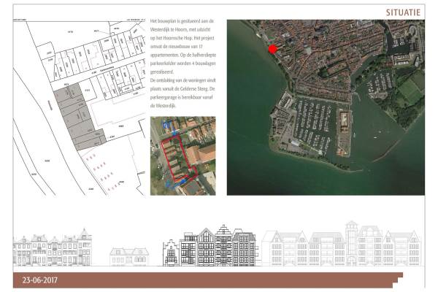
Task: Click the leftmost row-house elevation sketch
Action: point(53,248)
